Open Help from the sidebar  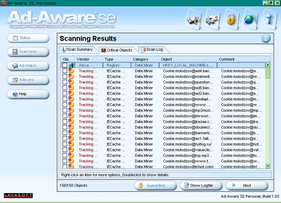tap(28, 94)
